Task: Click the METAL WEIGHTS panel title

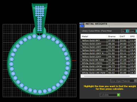Action: (x=96, y=24)
